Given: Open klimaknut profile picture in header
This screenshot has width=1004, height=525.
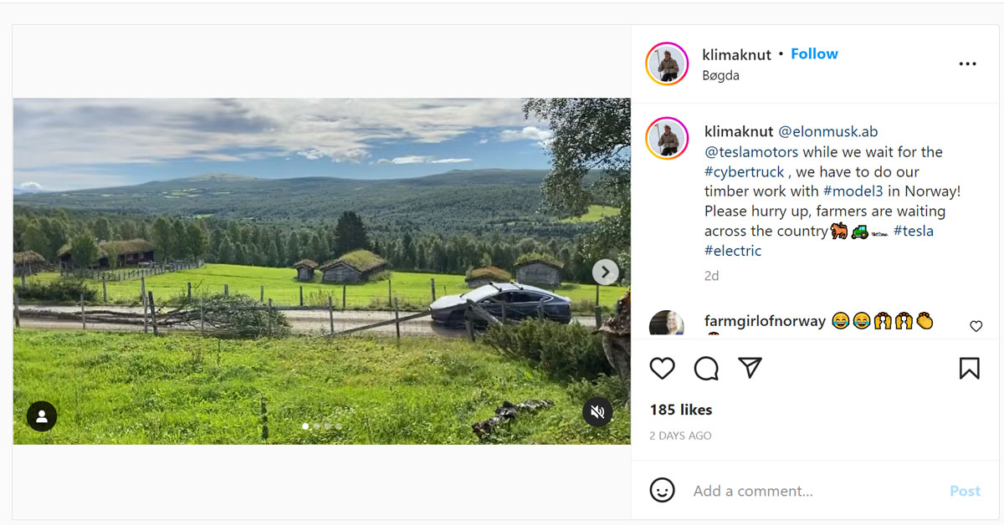Looking at the screenshot, I should click(667, 64).
